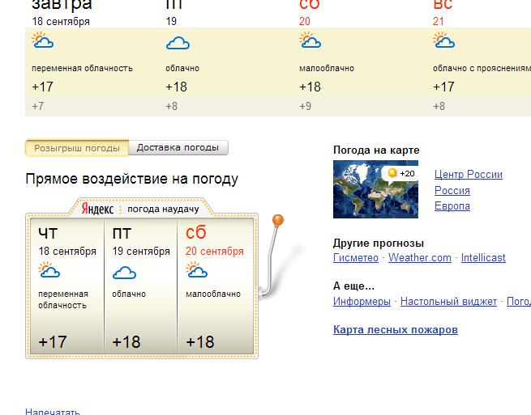Click slot machine +17 temperature for чт

(x=53, y=342)
